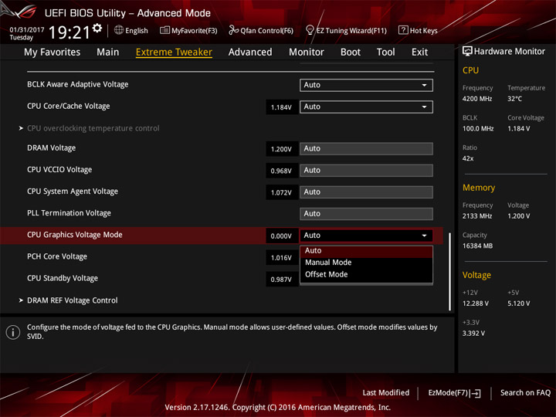Click the EzMode exit arrow icon
Image resolution: width=556 pixels, height=417 pixels.
pos(476,393)
